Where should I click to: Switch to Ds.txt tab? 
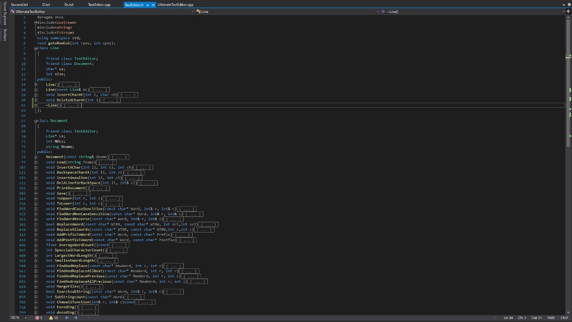coord(69,5)
